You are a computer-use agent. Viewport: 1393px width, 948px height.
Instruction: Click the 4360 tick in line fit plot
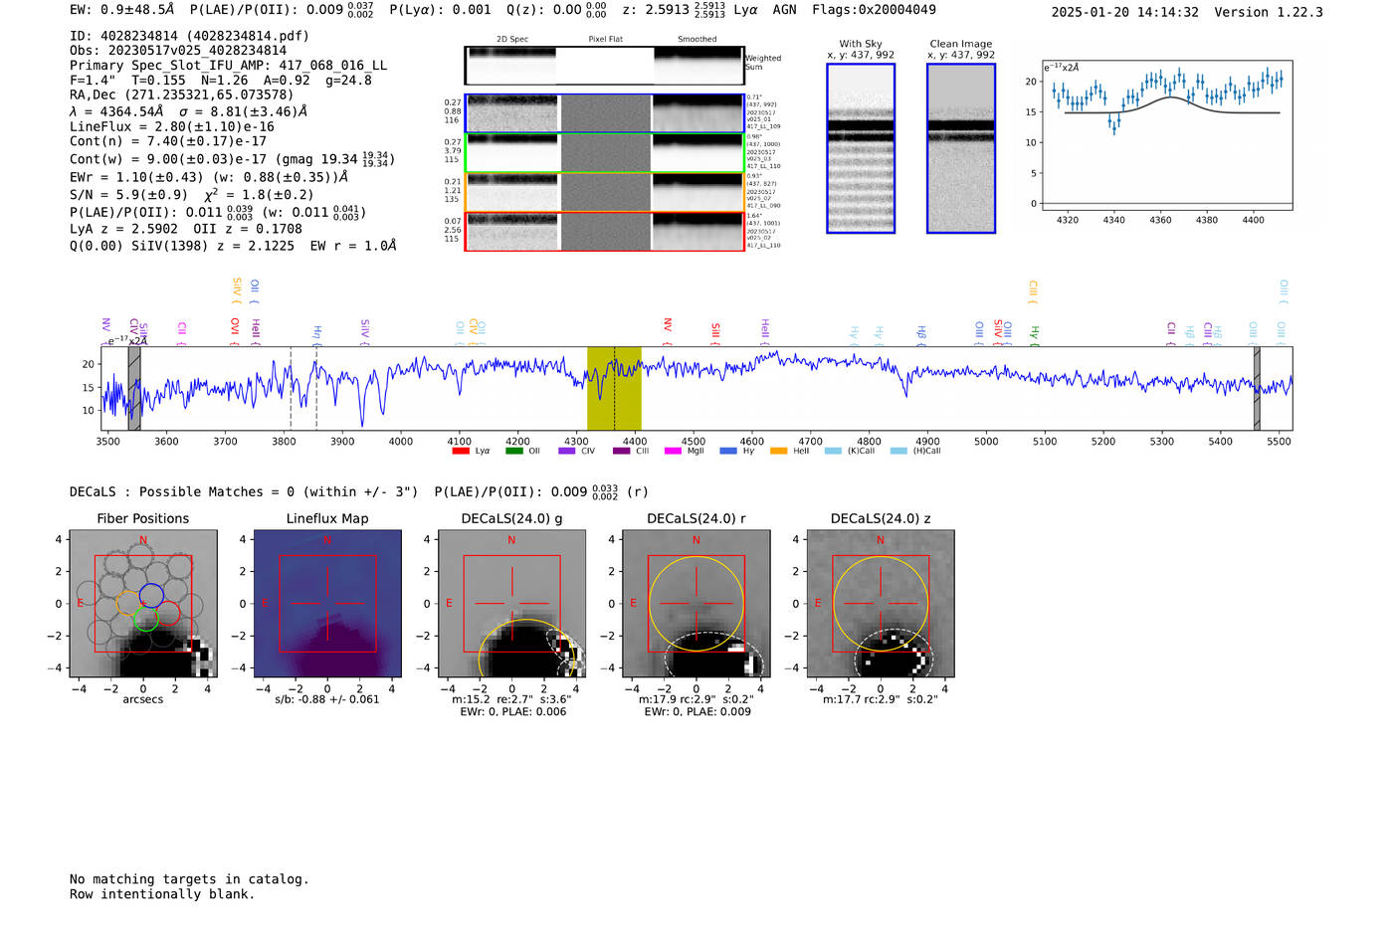1160,220
